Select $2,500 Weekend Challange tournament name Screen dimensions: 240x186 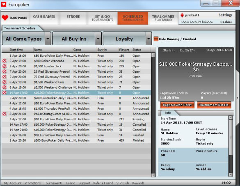[x=53, y=87]
